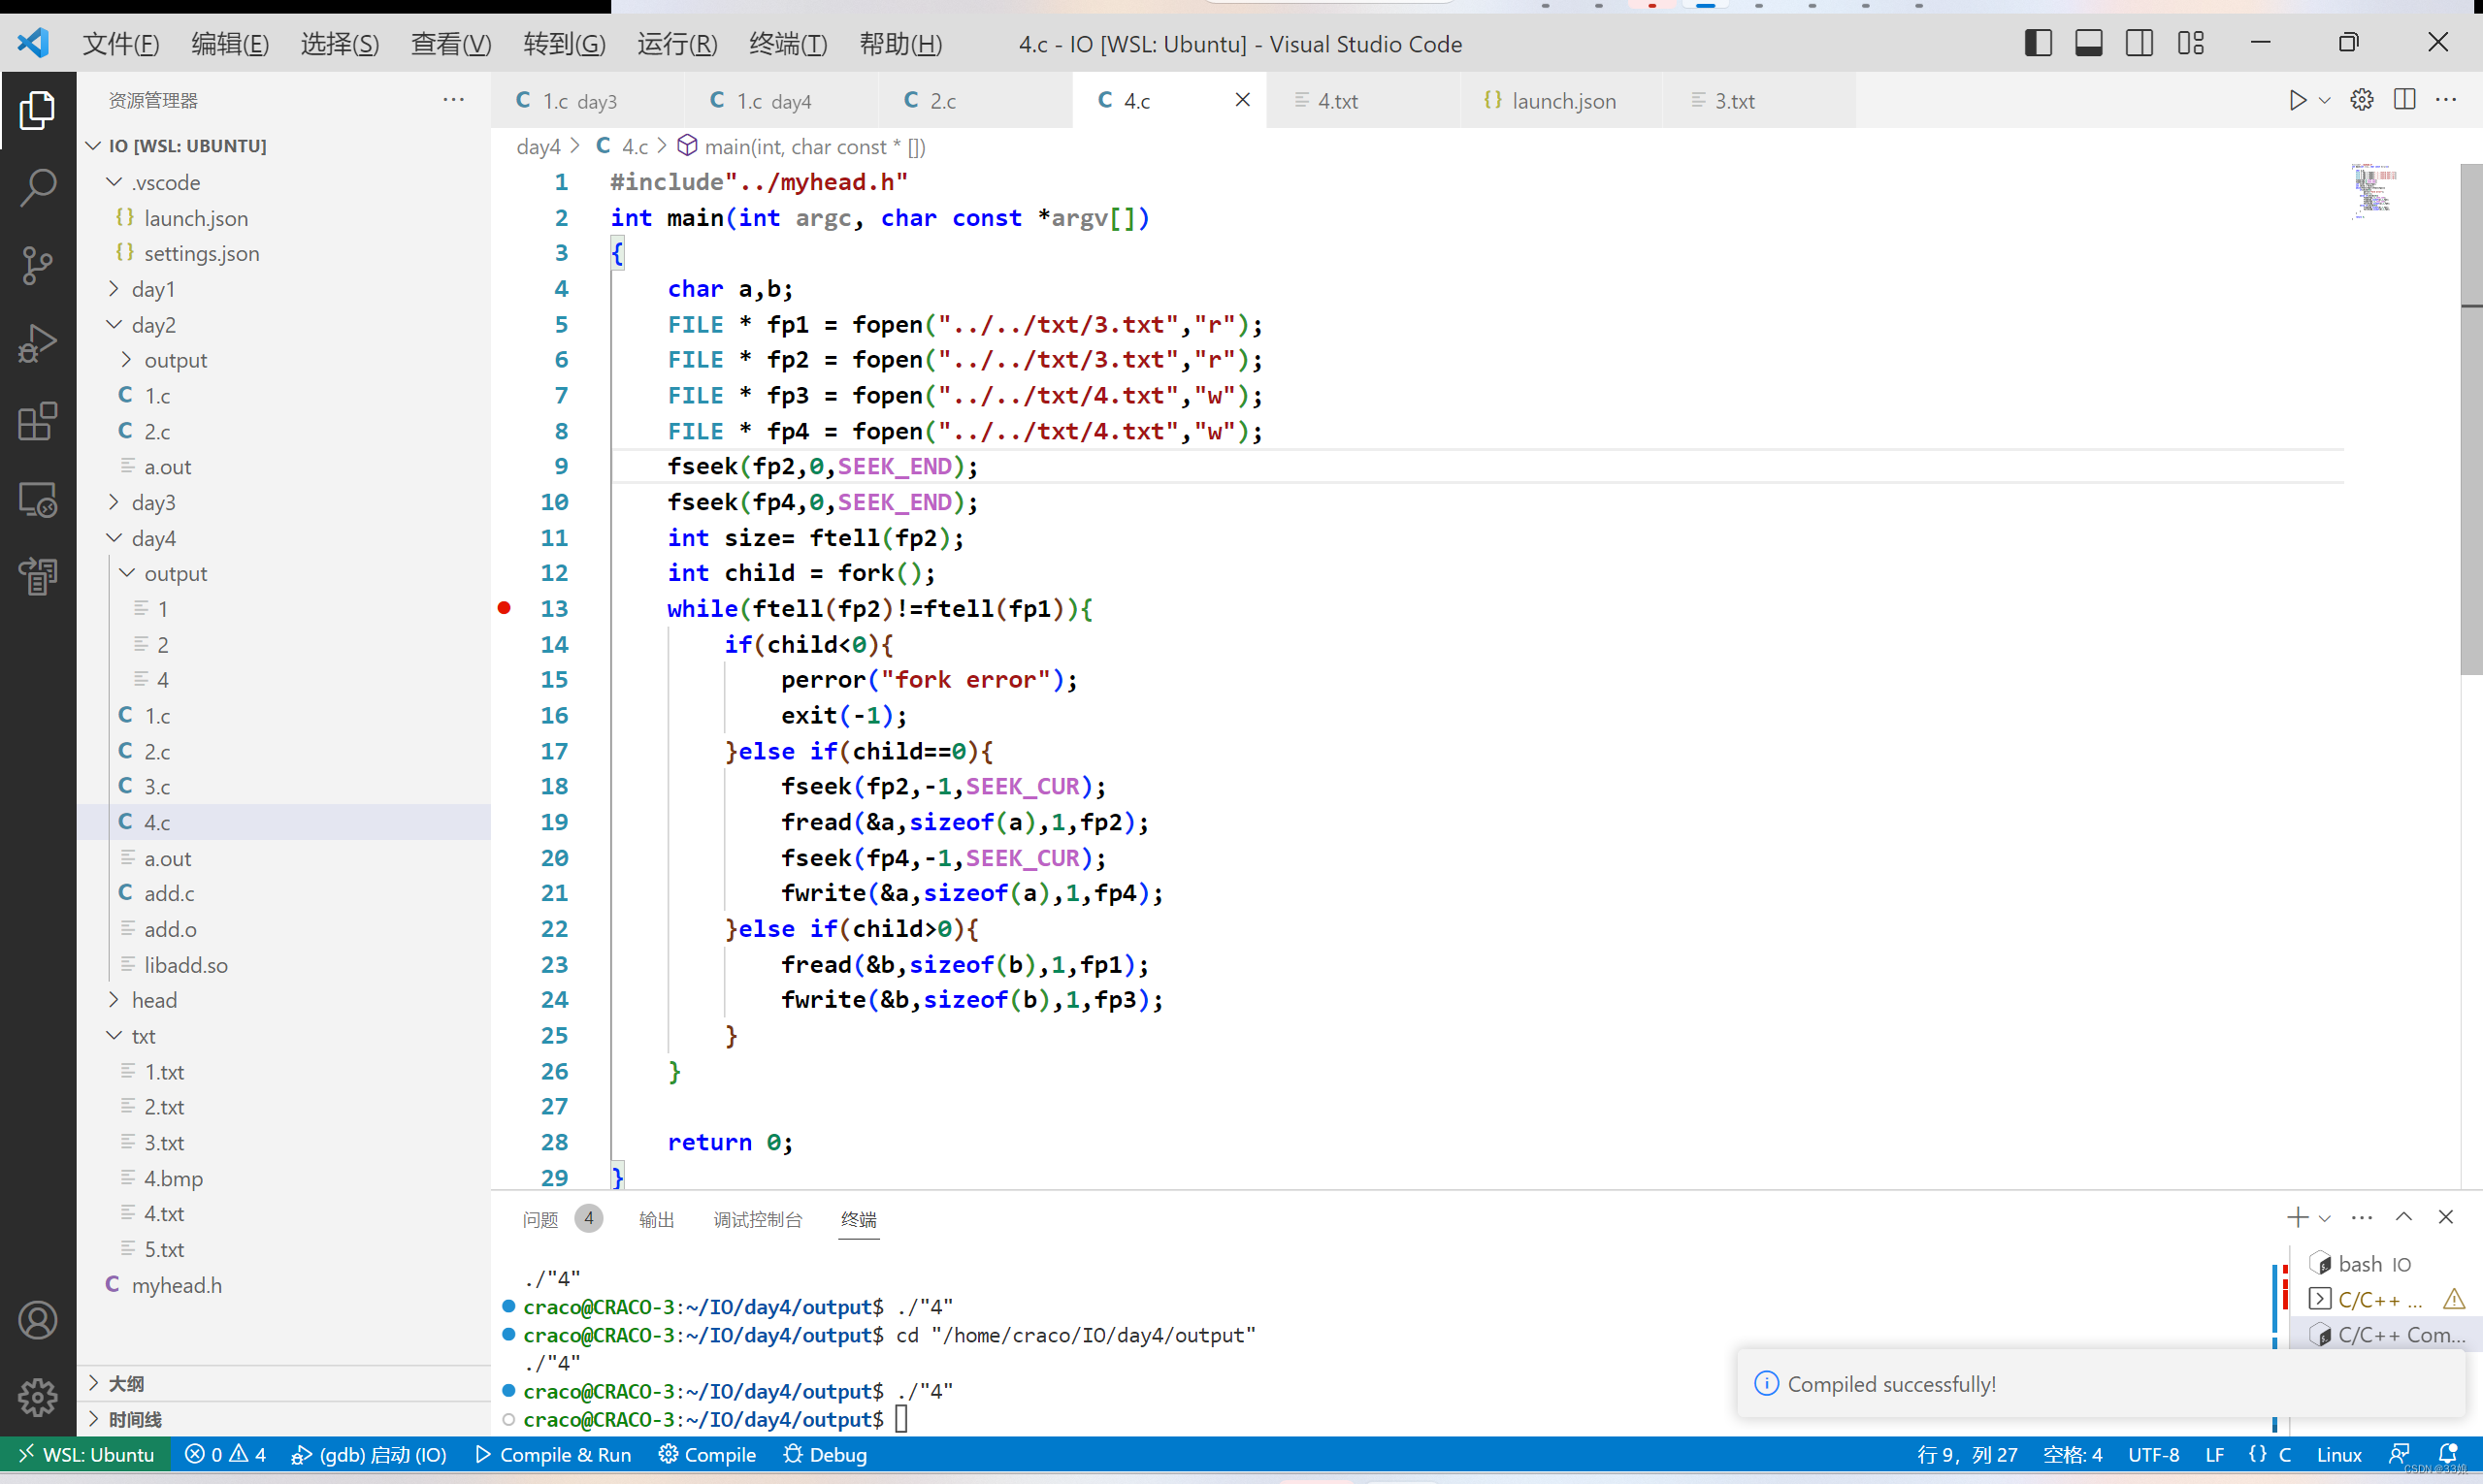Expand the day3 folder
Viewport: 2483px width, 1484px height.
(x=115, y=502)
